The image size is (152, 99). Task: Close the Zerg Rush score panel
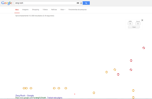[x=142, y=20]
